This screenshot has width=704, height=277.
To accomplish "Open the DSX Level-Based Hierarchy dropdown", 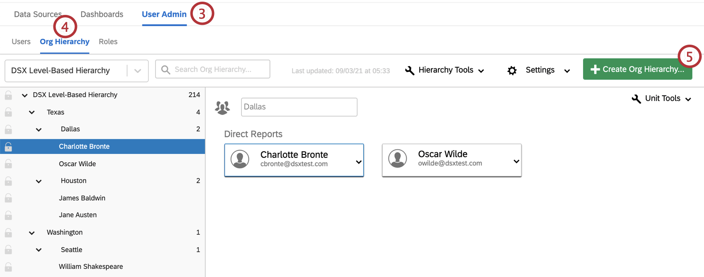I will [137, 71].
